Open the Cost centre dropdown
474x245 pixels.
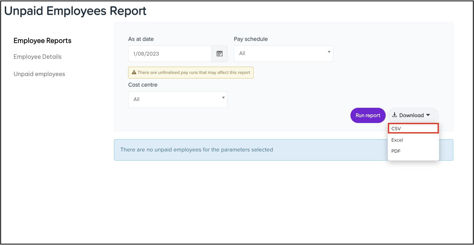(x=178, y=99)
